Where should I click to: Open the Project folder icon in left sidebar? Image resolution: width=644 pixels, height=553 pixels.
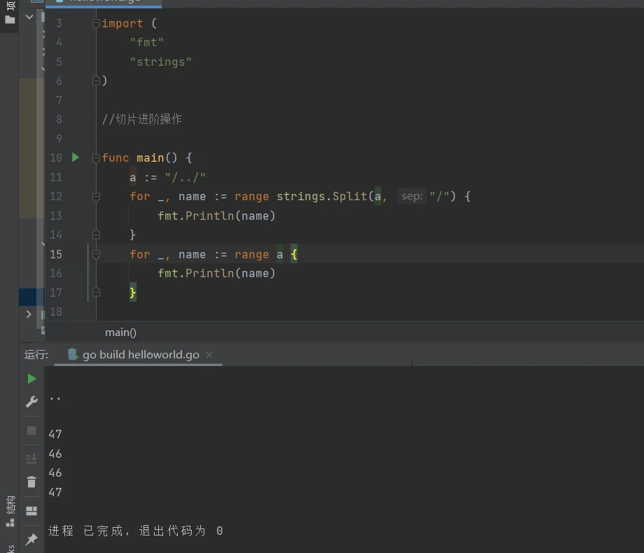10,20
